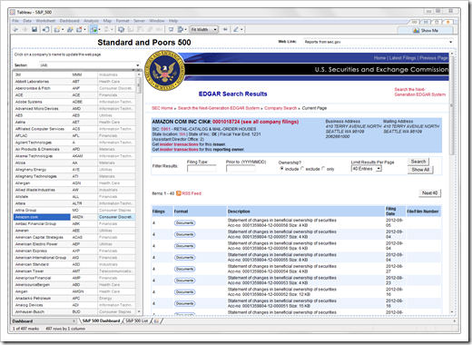Click the Search button in Filter Results
Screen dimensions: 472x345
click(418, 162)
